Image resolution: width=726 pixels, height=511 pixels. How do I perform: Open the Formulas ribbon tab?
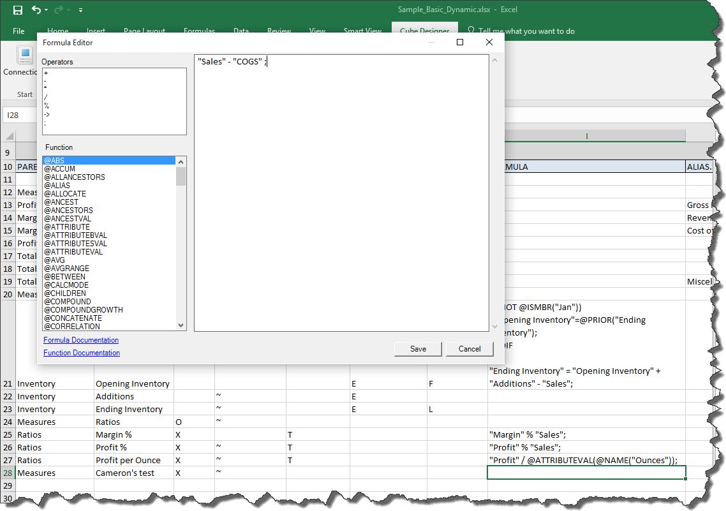200,31
